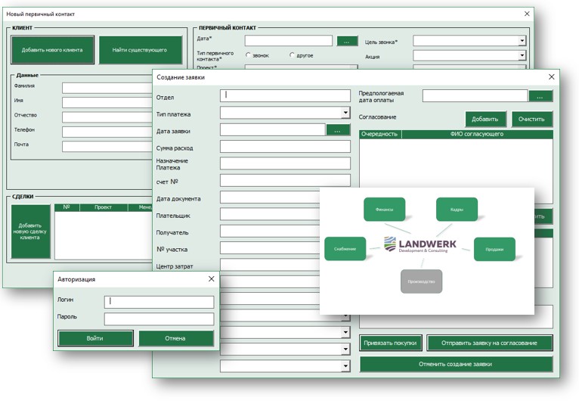
Task: Close the Авторизация dialog
Action: pos(211,278)
